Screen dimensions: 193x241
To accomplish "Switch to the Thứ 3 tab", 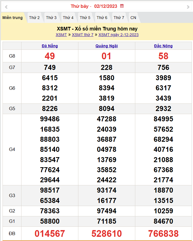I will click(51, 18).
